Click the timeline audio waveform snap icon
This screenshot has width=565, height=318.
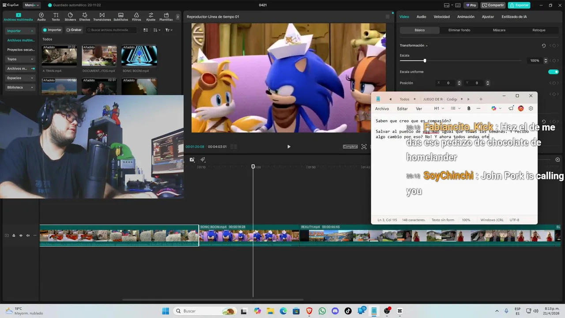coord(203,160)
